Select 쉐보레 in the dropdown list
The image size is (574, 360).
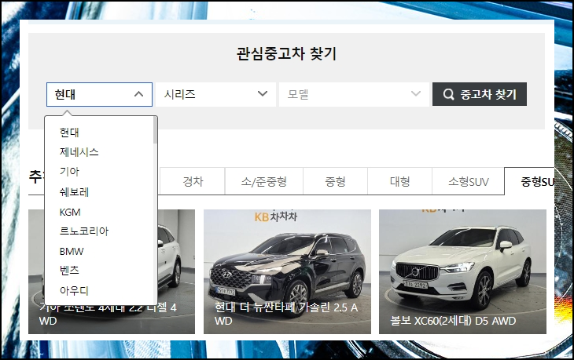[x=75, y=192]
